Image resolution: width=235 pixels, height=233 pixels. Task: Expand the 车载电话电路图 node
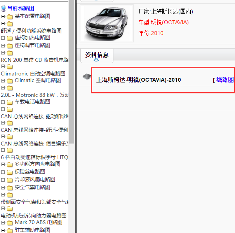click(x=3, y=102)
